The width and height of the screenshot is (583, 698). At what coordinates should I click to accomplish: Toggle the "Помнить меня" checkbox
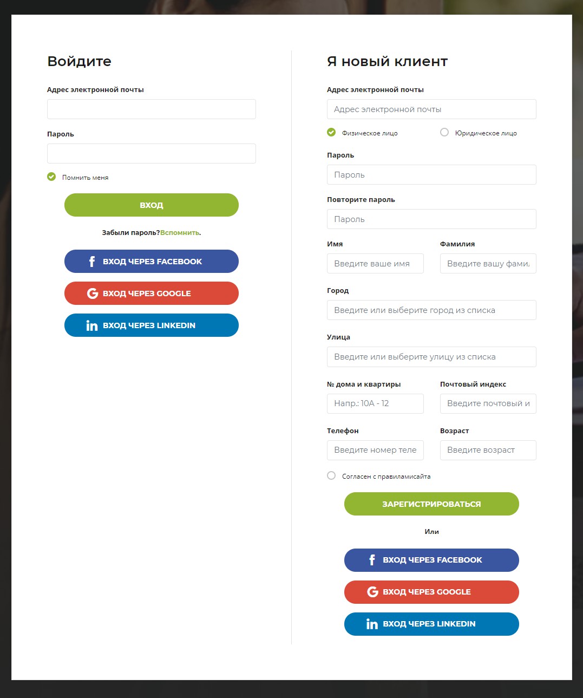point(51,177)
